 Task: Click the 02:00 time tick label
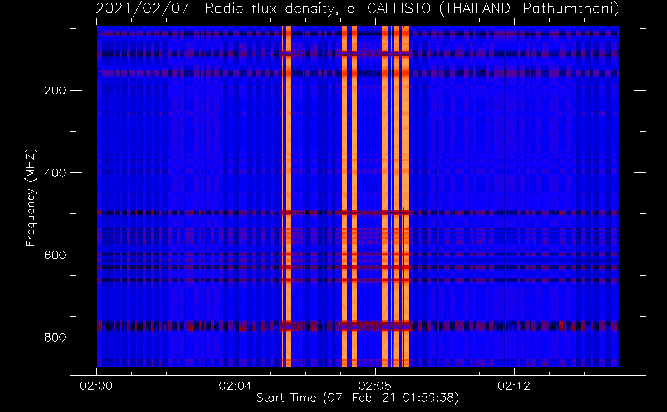click(96, 386)
